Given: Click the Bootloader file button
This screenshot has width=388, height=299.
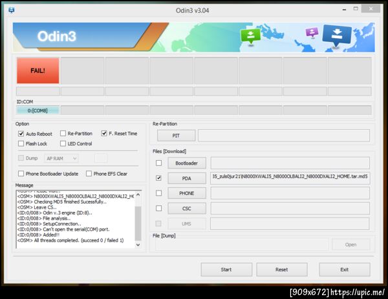Looking at the screenshot, I should (x=187, y=163).
